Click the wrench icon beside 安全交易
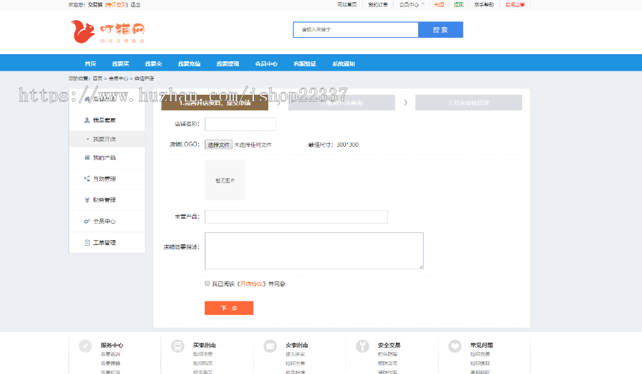This screenshot has height=374, width=642. coord(362,346)
